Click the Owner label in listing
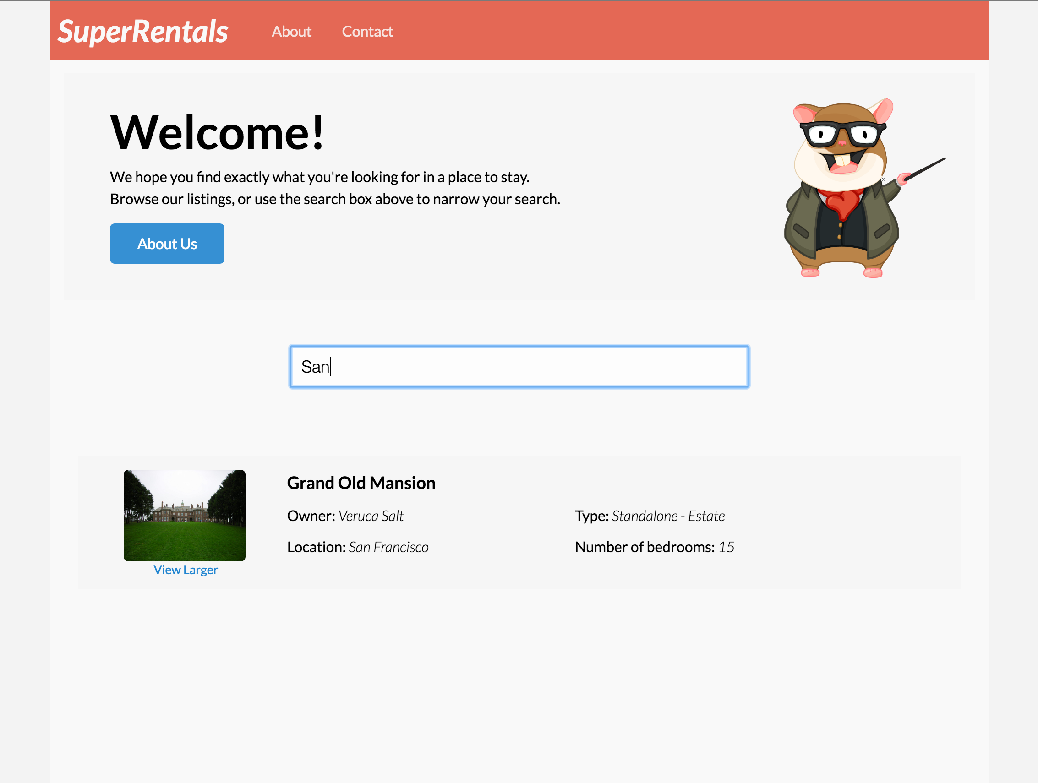 coord(311,516)
